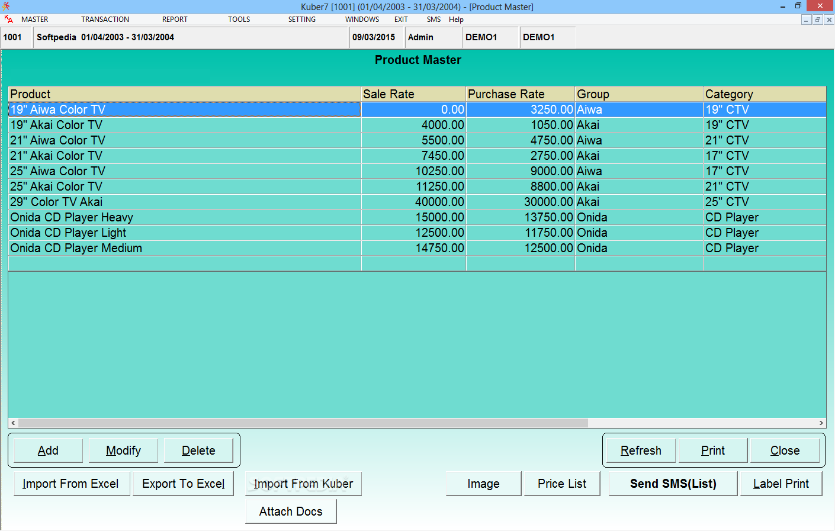Click the Softpedia 01/04/2003 - 31/03/2004 field
This screenshot has height=531, width=835.
click(191, 37)
